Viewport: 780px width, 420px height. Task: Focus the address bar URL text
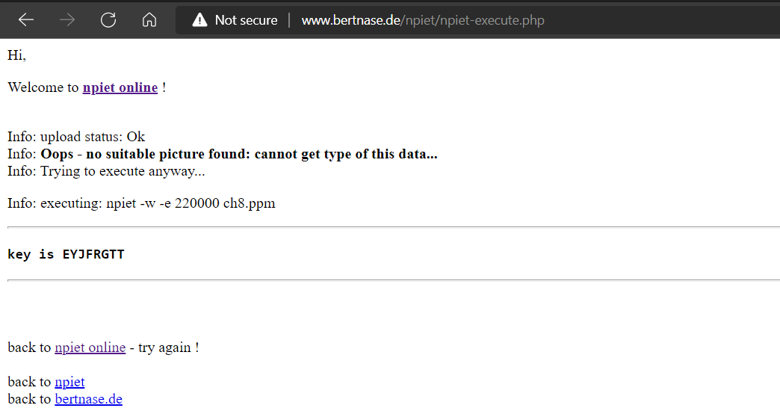coord(423,20)
